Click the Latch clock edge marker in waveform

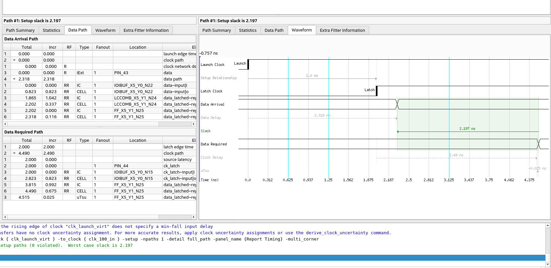pos(376,91)
